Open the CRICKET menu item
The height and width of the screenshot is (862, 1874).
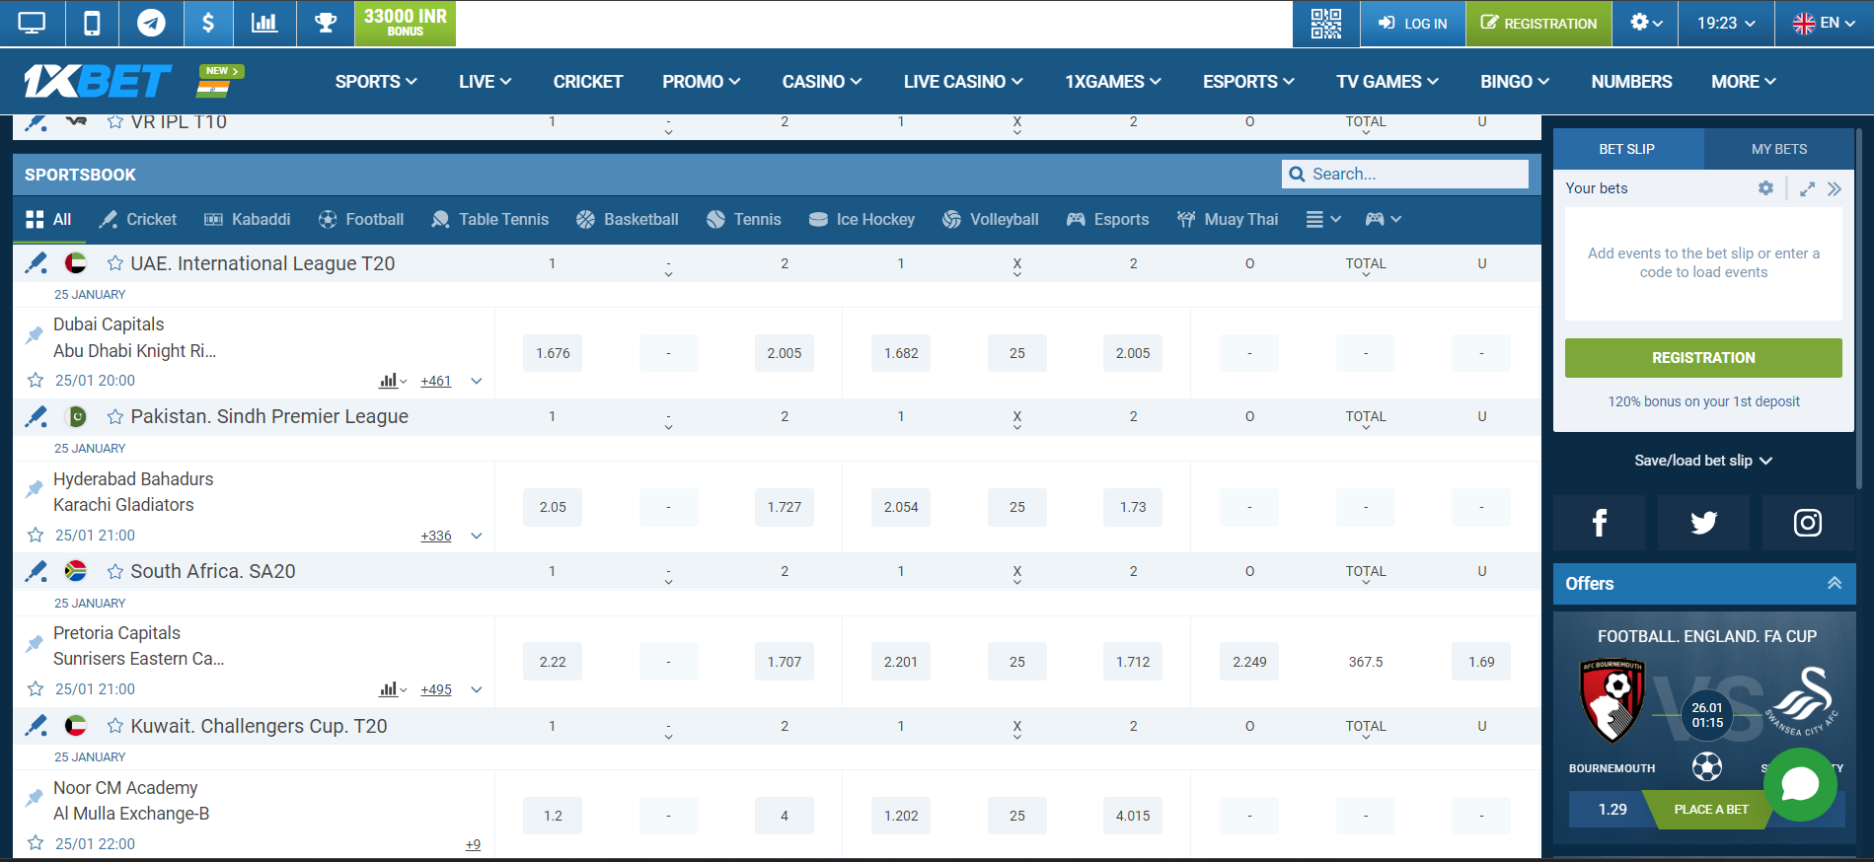[588, 82]
